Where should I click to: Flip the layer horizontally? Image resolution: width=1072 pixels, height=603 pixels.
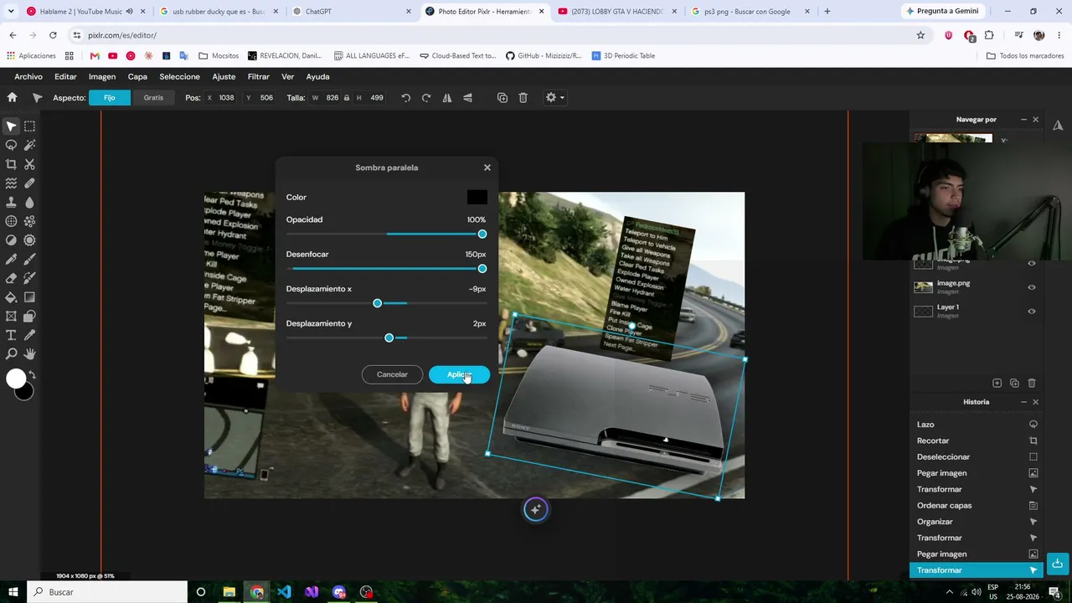click(x=447, y=98)
